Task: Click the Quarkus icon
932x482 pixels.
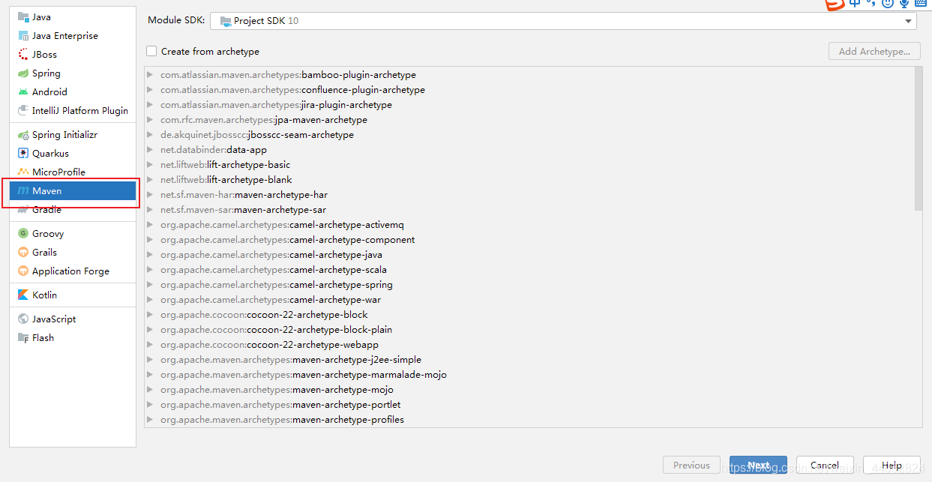Action: click(x=23, y=153)
